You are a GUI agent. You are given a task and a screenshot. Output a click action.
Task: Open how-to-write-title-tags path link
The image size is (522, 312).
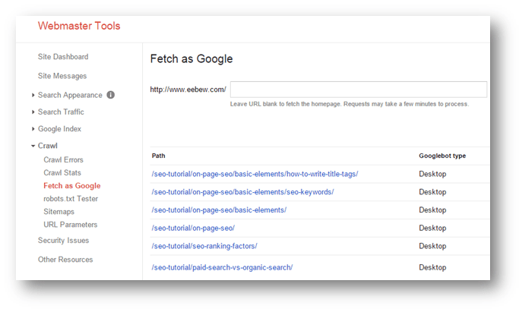click(255, 174)
